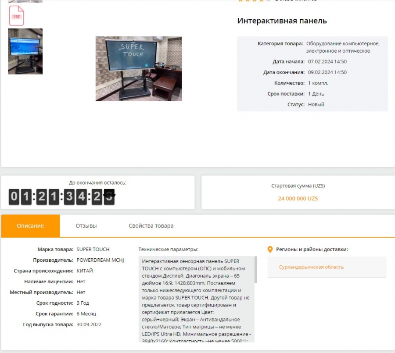This screenshot has height=353, width=395.
Task: Click the Технические параметры label
Action: coord(168,250)
